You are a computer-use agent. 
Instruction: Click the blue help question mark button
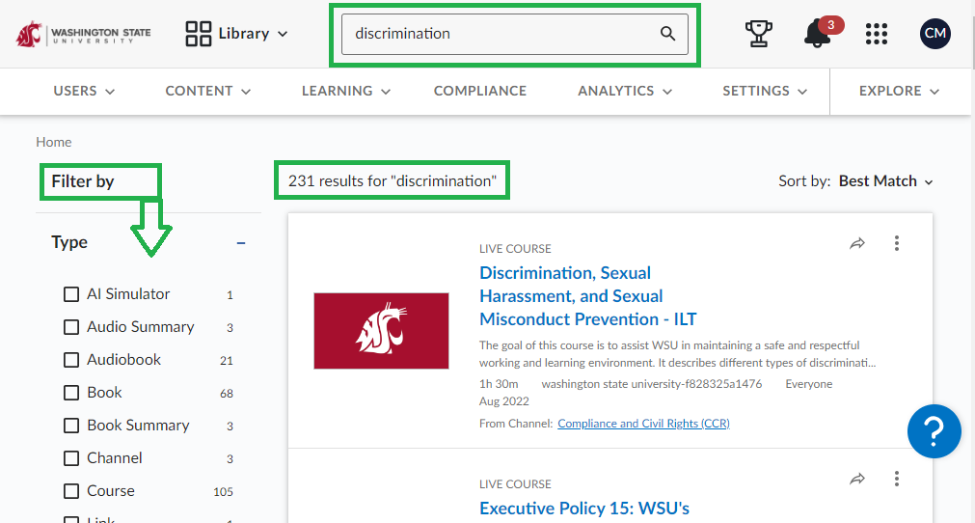click(934, 431)
